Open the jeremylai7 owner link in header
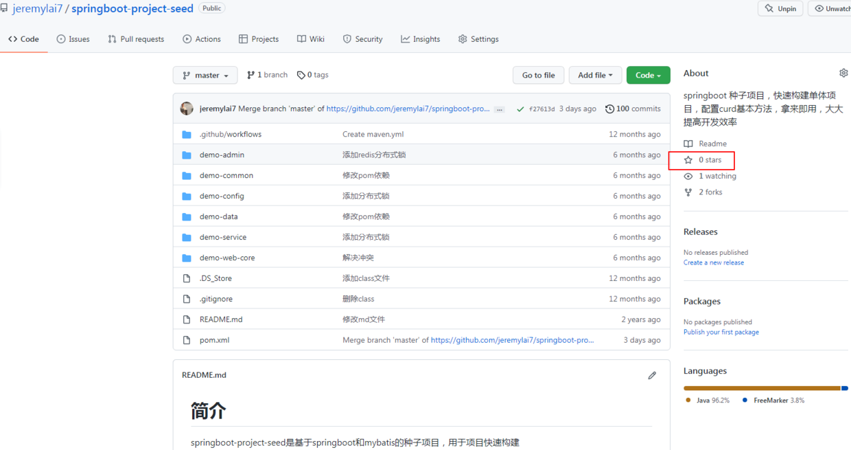851x450 pixels. (x=38, y=9)
